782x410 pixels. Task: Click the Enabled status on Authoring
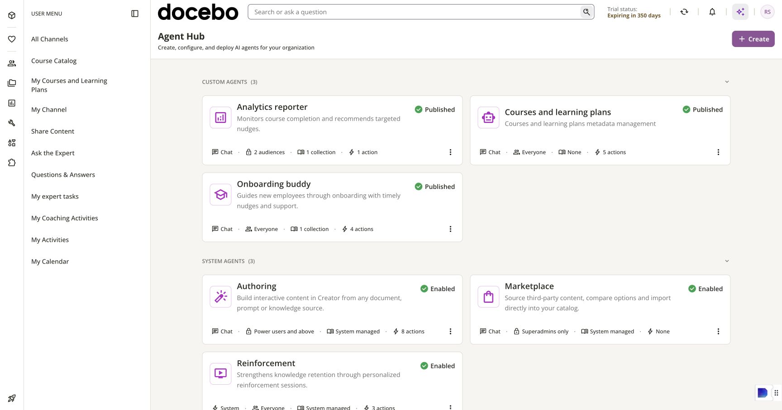[438, 289]
